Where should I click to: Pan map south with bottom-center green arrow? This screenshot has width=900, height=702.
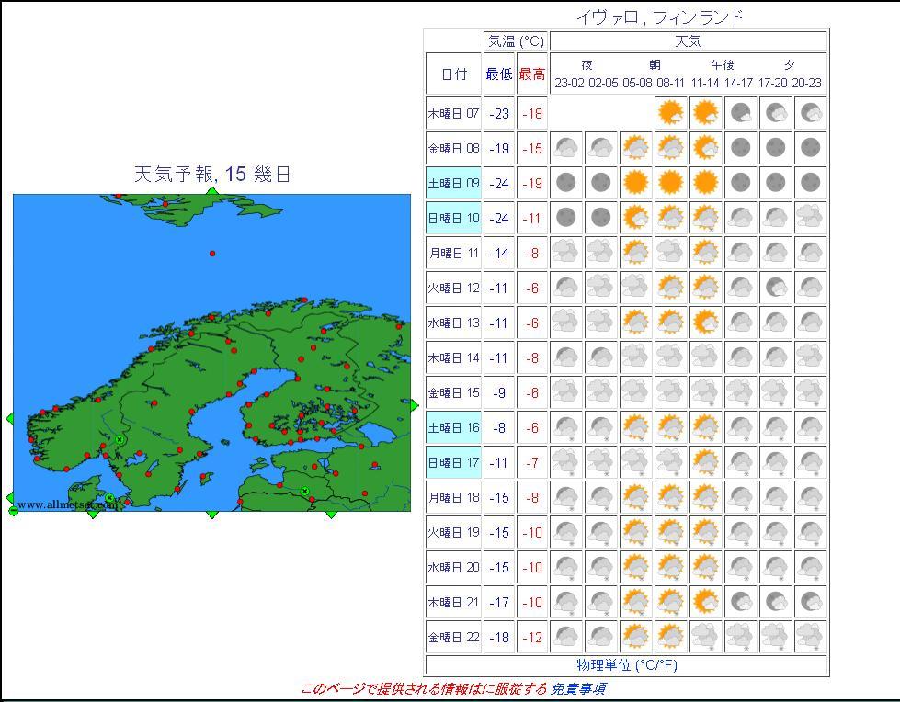point(212,514)
